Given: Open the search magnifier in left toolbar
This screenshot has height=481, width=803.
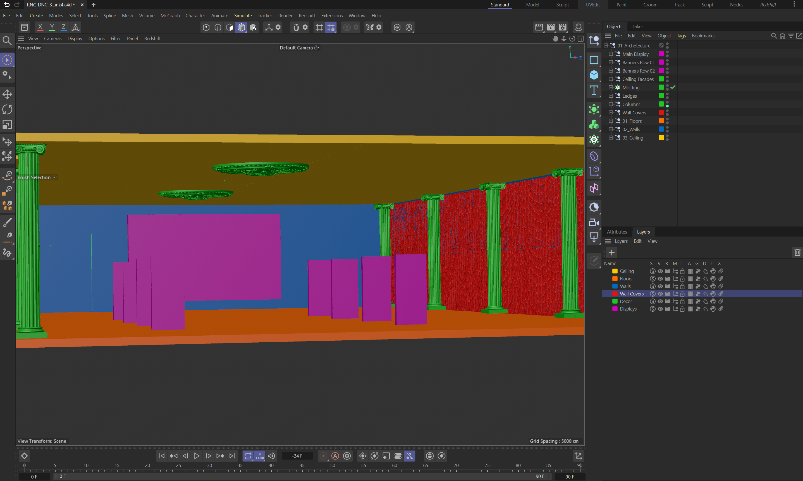Looking at the screenshot, I should 7,40.
